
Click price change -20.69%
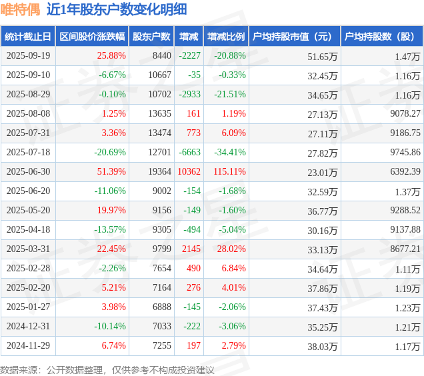(x=110, y=152)
